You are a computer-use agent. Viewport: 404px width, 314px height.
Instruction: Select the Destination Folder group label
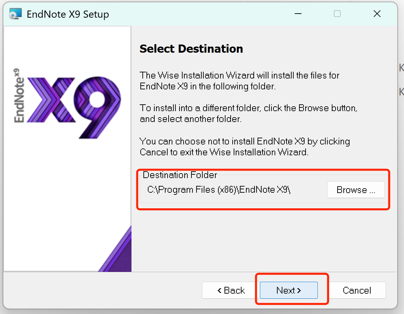click(180, 175)
